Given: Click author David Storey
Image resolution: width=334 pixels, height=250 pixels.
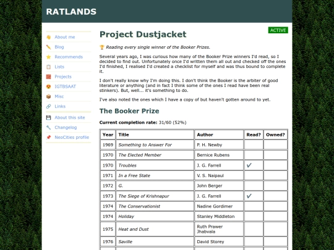Looking at the screenshot, I should (x=210, y=242).
